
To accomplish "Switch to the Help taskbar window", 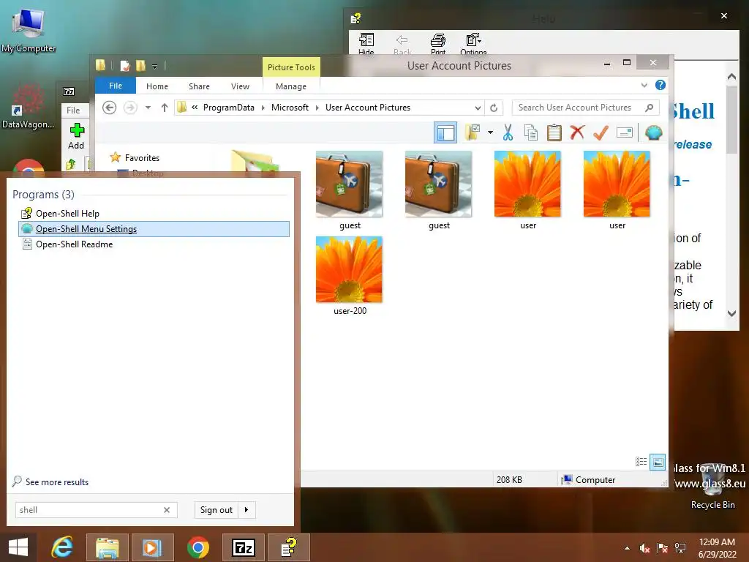I will 288,547.
